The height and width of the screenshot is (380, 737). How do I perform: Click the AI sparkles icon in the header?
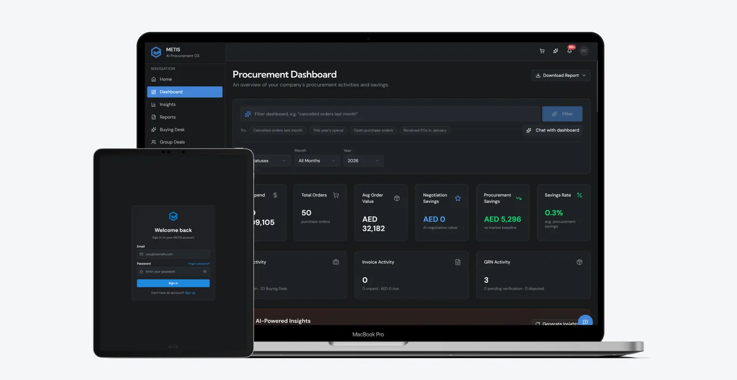(x=555, y=51)
